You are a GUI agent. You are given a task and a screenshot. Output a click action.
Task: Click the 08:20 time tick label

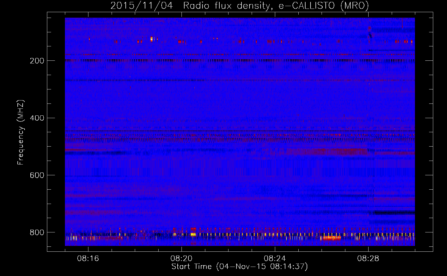point(182,259)
